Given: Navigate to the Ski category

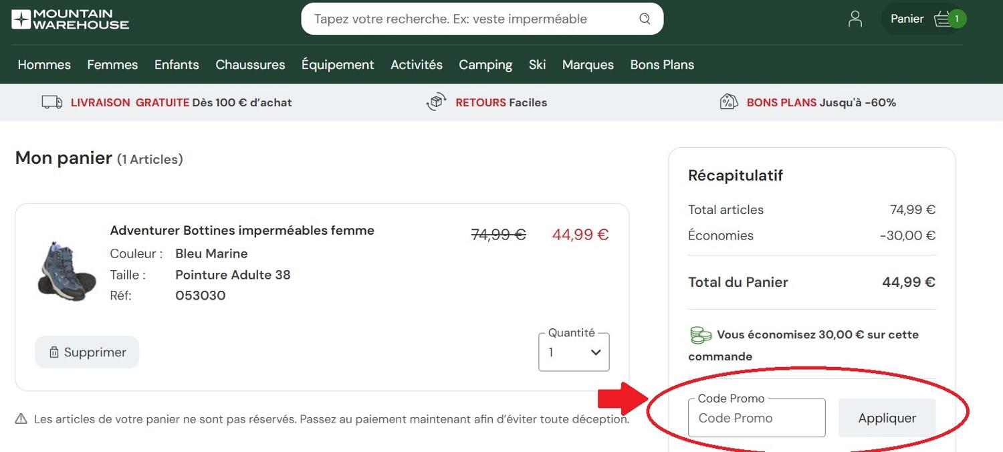Looking at the screenshot, I should [x=537, y=64].
